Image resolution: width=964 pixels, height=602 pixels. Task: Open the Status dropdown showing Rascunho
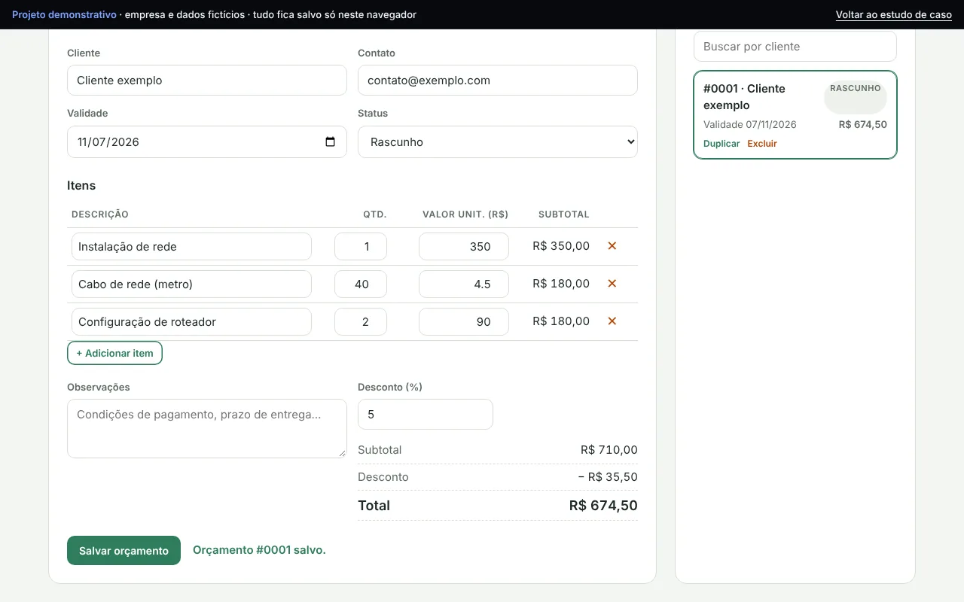click(x=498, y=141)
